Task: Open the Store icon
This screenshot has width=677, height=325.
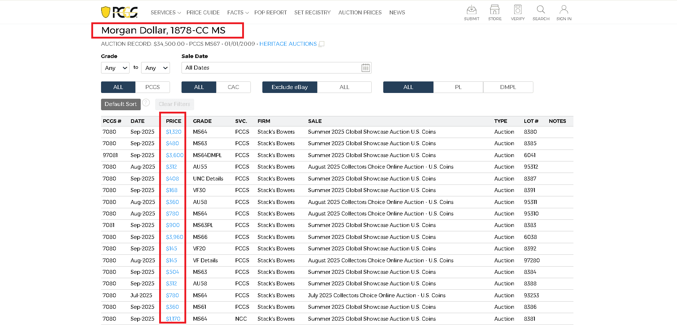Action: (x=494, y=10)
